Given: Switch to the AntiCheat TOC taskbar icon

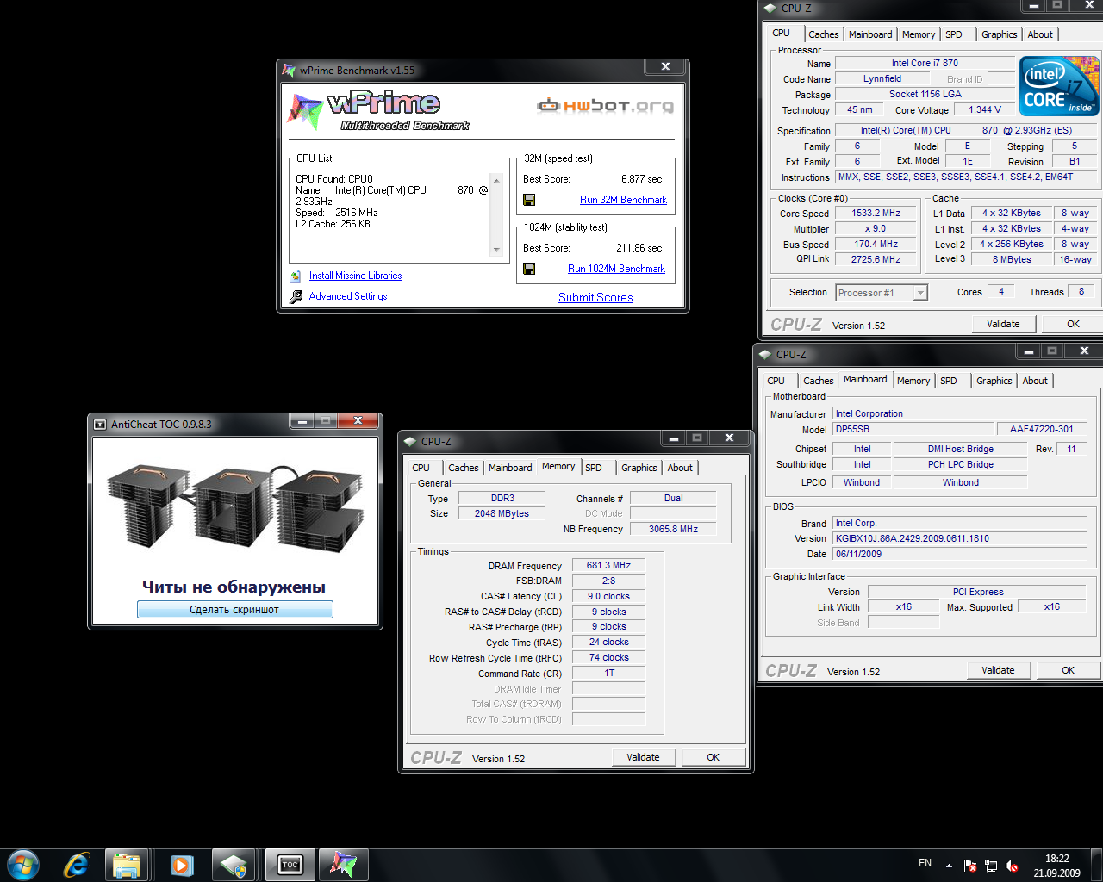Looking at the screenshot, I should click(x=290, y=865).
